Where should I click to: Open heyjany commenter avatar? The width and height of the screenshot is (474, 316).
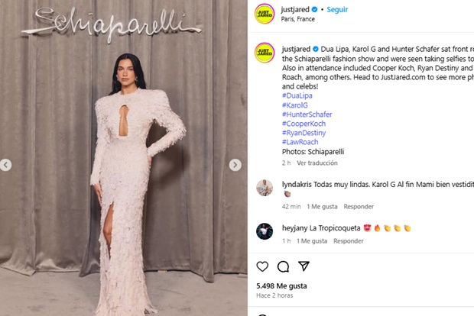265,231
